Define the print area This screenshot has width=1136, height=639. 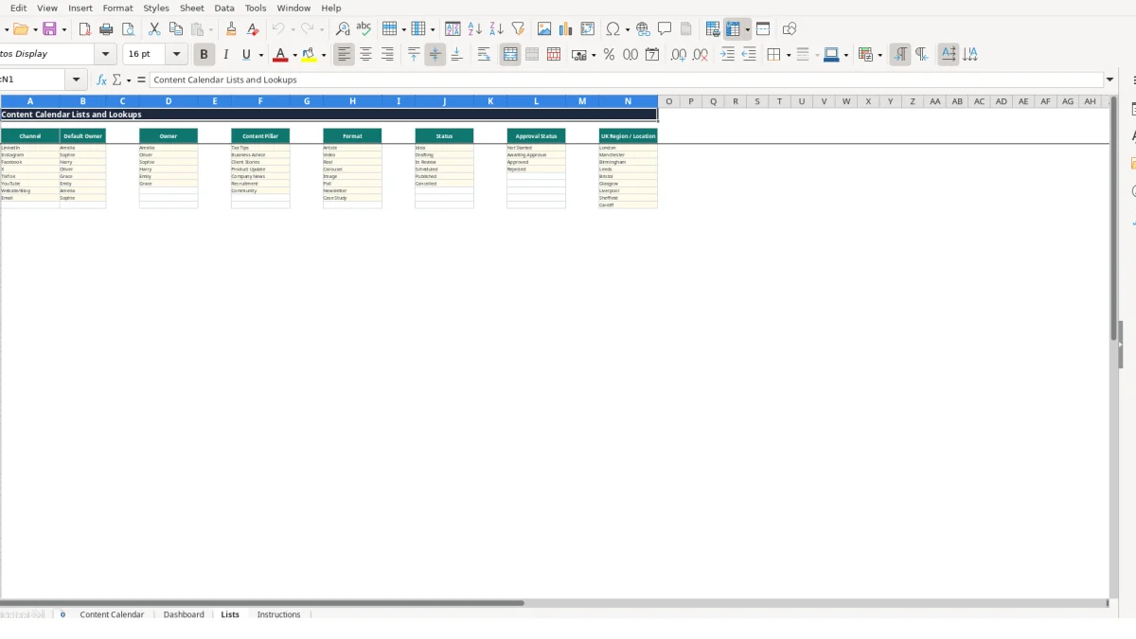click(x=713, y=29)
